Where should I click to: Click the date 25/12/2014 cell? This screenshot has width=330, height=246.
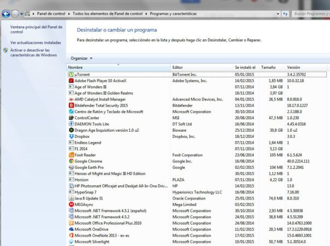point(244,130)
